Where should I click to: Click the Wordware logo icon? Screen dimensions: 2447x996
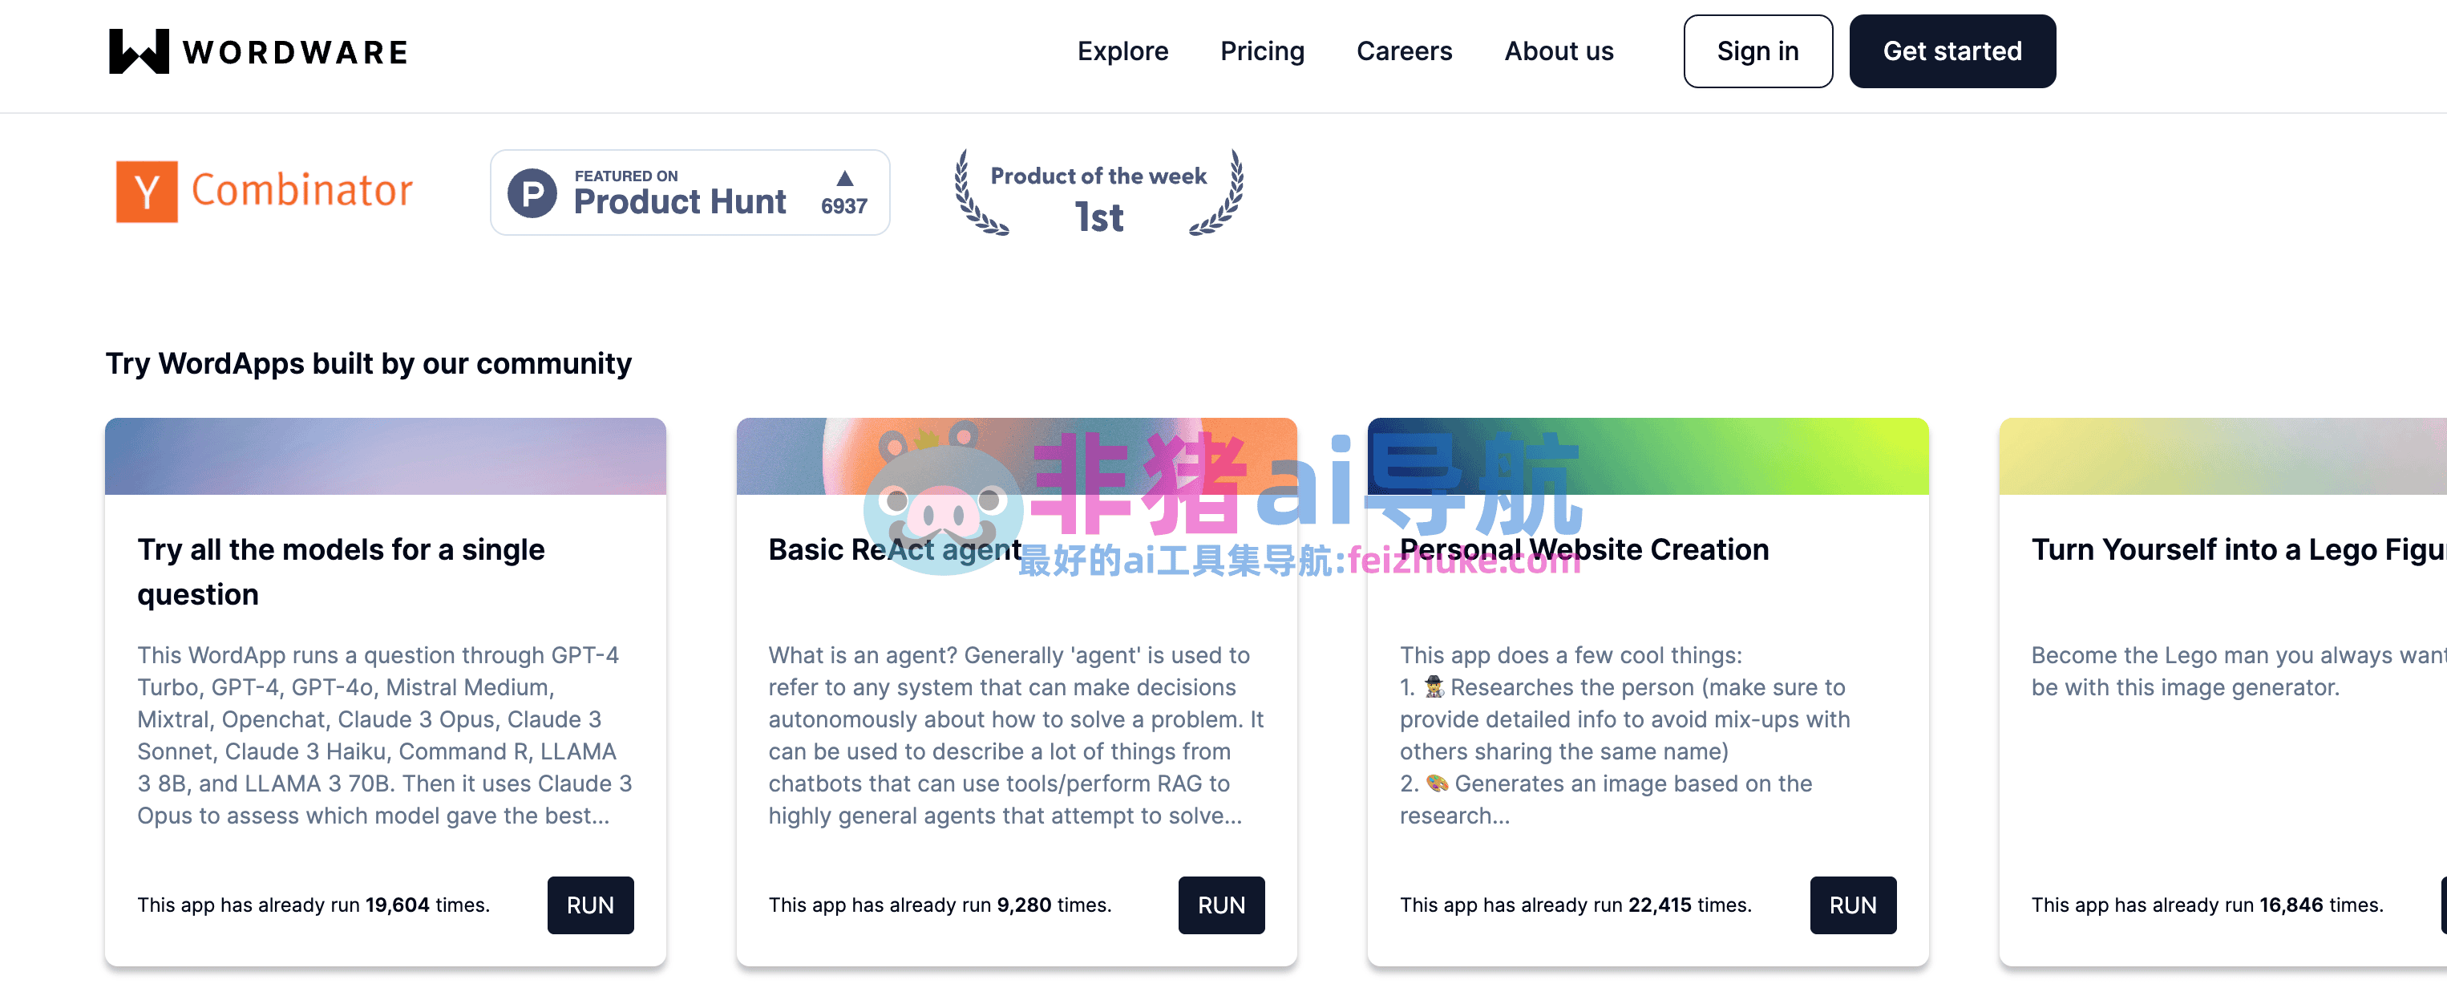pyautogui.click(x=139, y=51)
